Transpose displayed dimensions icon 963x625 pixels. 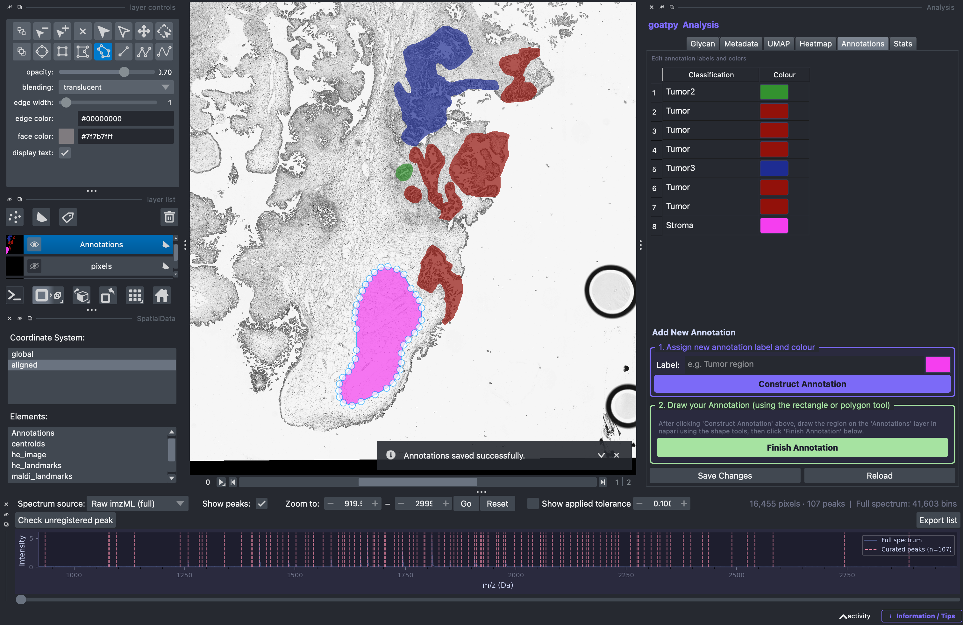pos(108,296)
